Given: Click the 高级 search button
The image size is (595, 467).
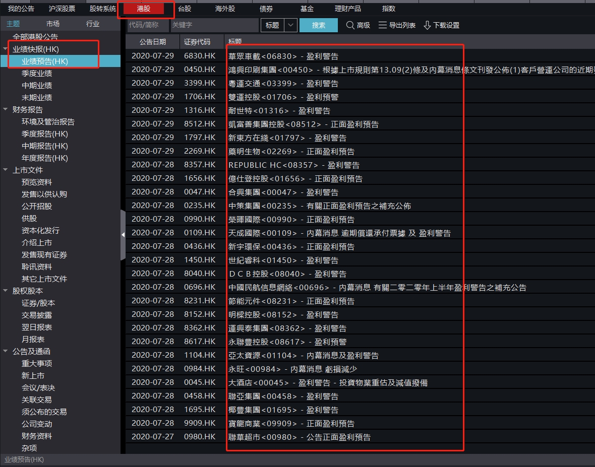Looking at the screenshot, I should pos(358,25).
